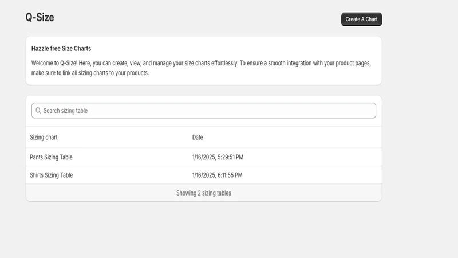Click the Welcome to Q-Size description paragraph

coord(201,68)
